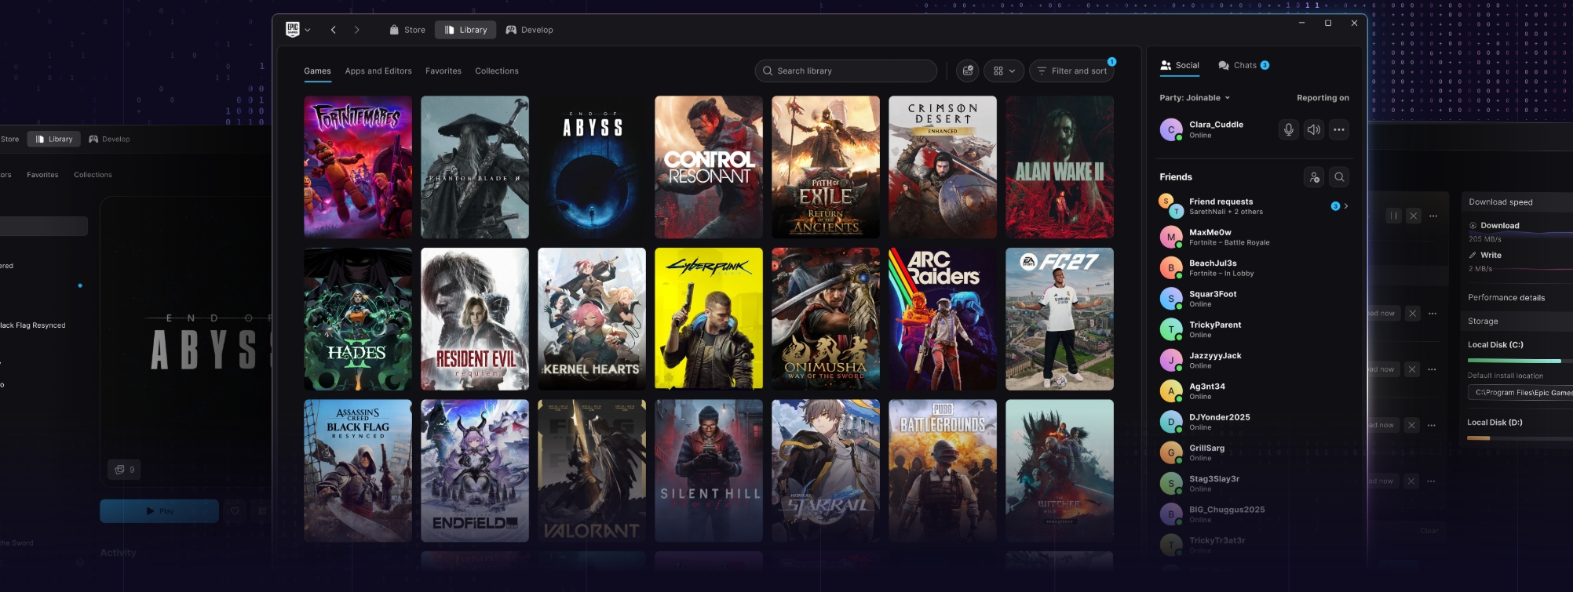The image size is (1573, 592).
Task: Click the default install location path field
Action: (1520, 392)
